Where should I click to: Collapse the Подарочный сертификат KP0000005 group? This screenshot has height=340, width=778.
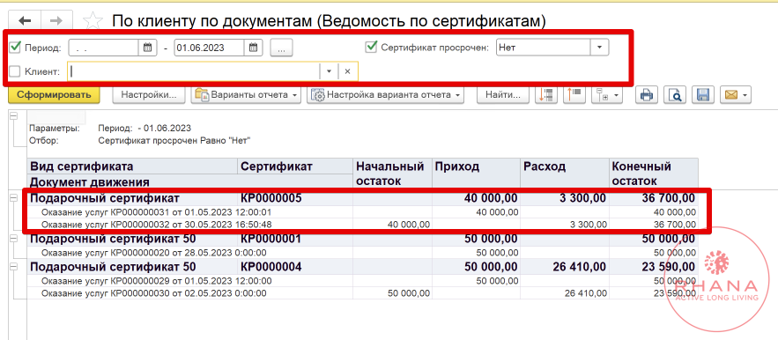point(13,198)
